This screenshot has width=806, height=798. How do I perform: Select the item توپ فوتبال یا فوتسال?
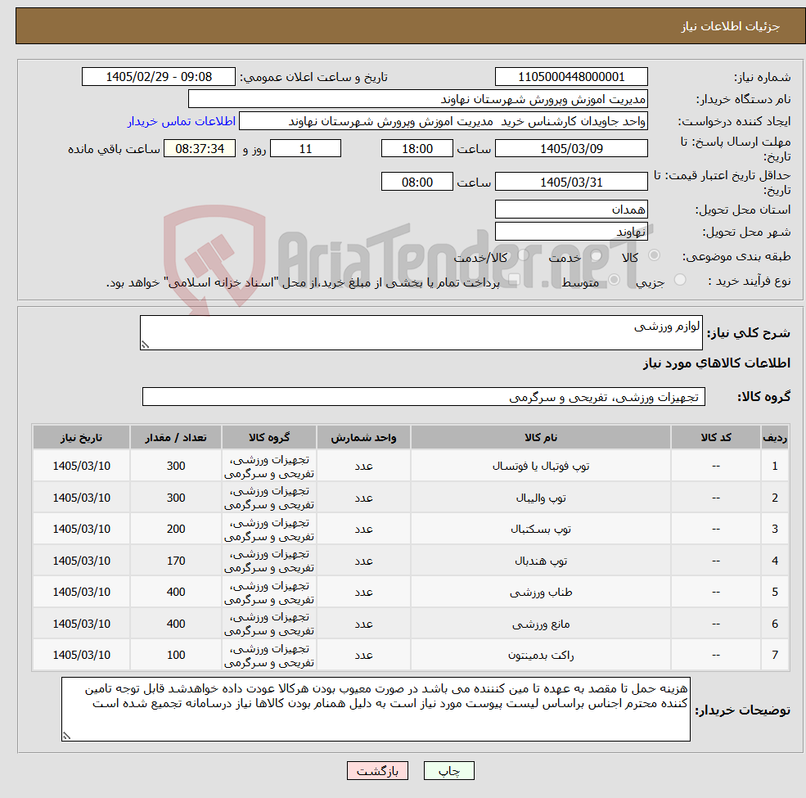pos(540,466)
